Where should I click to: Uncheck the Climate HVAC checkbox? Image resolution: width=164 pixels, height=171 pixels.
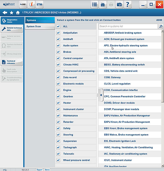click(58, 65)
